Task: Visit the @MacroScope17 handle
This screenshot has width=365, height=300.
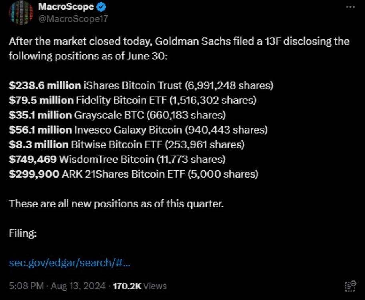Action: [73, 19]
